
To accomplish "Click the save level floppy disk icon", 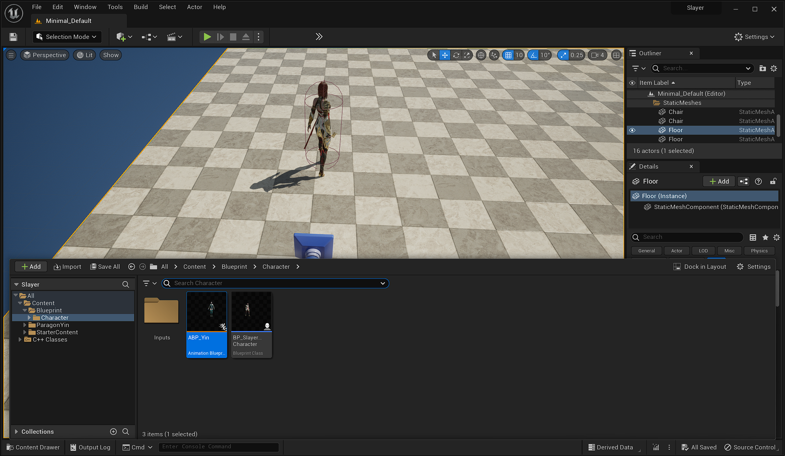I will click(x=13, y=37).
